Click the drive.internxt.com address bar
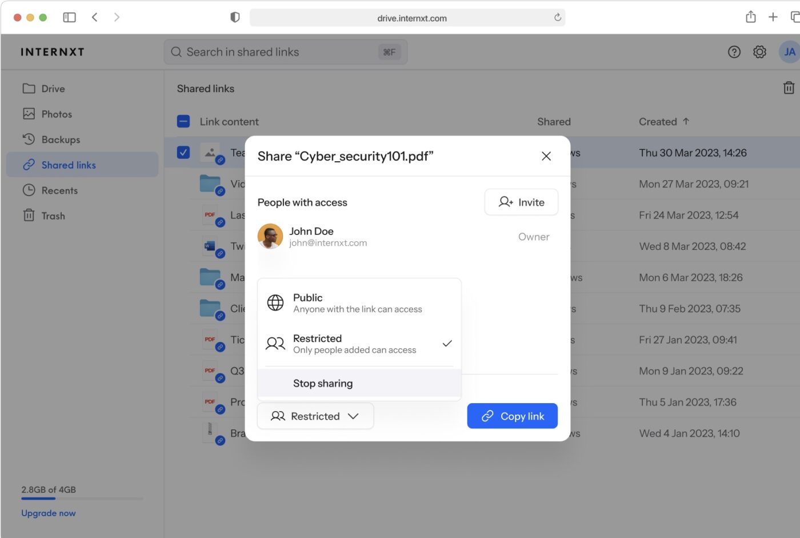 pyautogui.click(x=407, y=18)
